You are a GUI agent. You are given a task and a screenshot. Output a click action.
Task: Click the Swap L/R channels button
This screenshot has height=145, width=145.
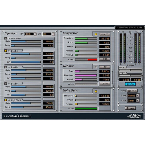(x=132, y=91)
